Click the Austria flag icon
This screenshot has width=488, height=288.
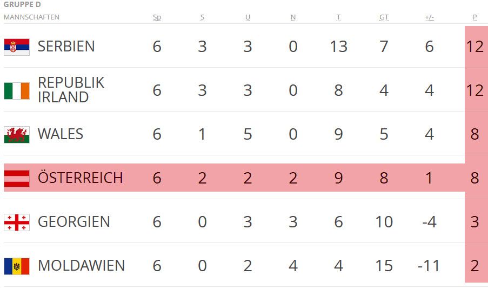[17, 178]
